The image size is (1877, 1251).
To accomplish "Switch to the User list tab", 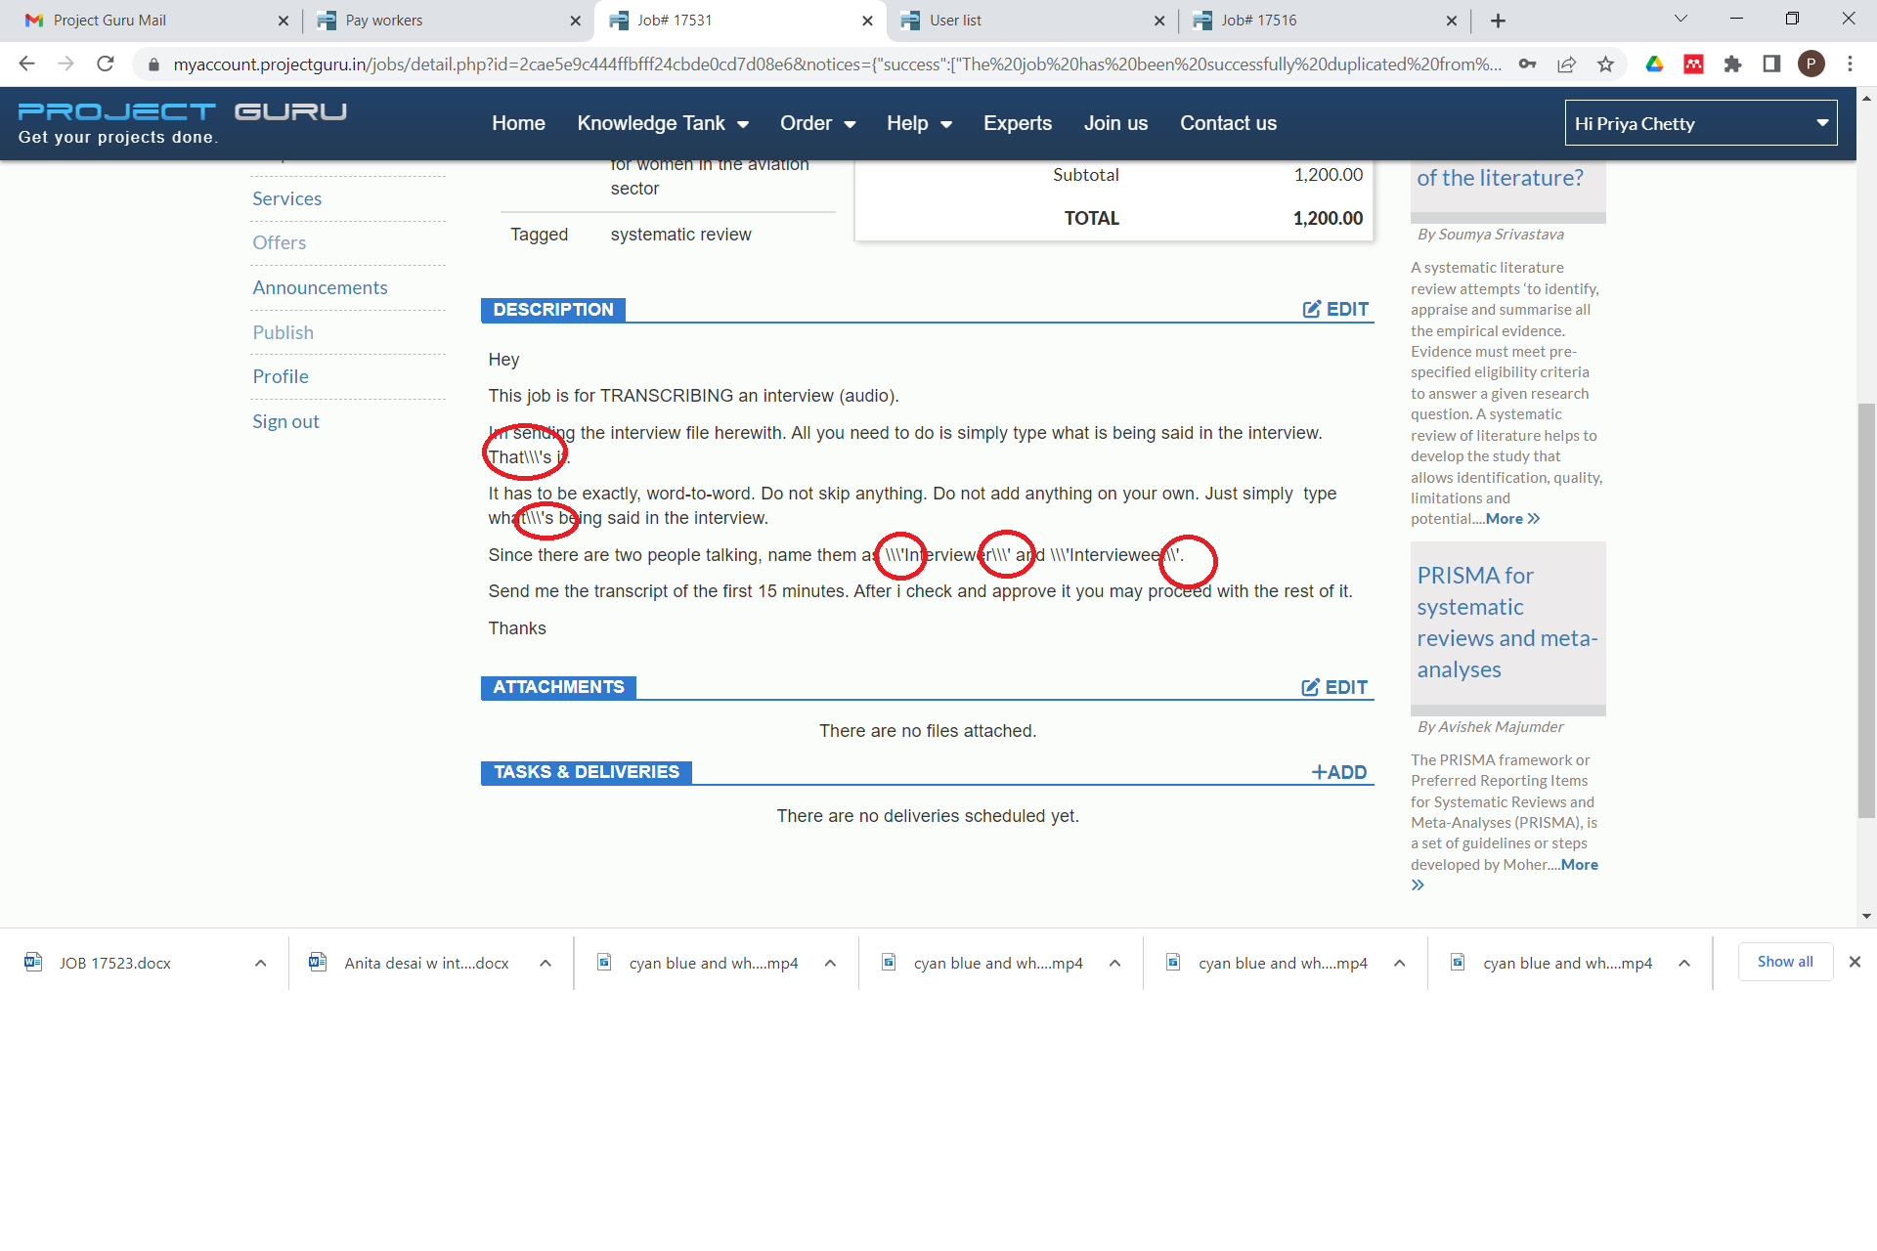I will (1031, 21).
